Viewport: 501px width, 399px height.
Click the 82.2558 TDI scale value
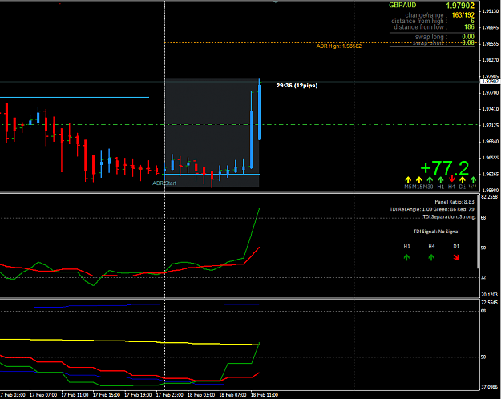click(489, 197)
